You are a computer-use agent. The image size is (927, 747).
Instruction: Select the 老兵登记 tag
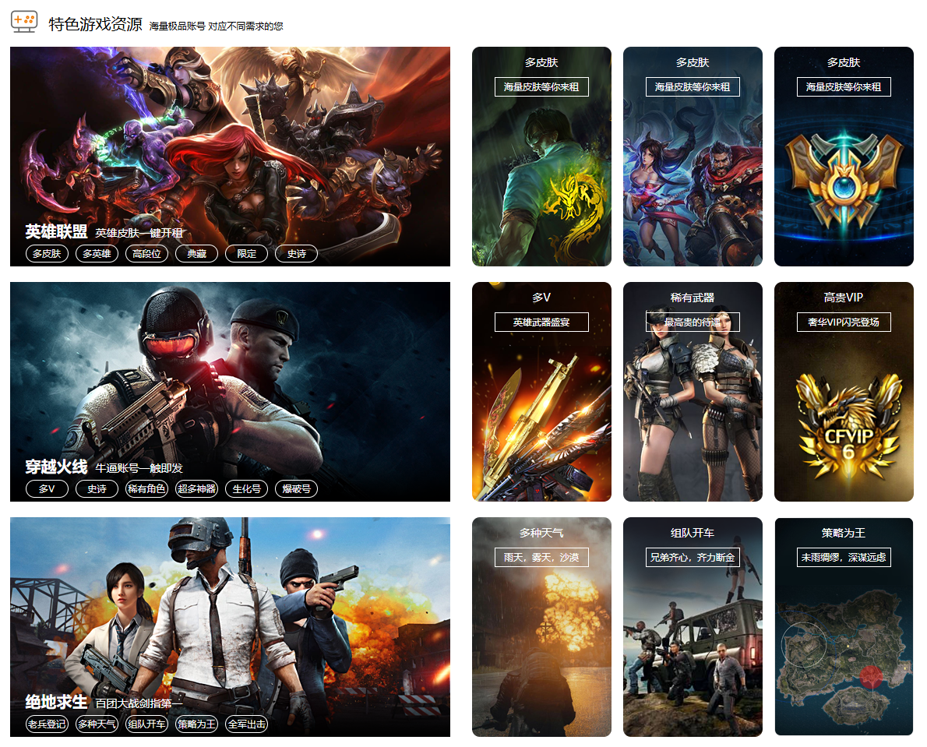[47, 724]
